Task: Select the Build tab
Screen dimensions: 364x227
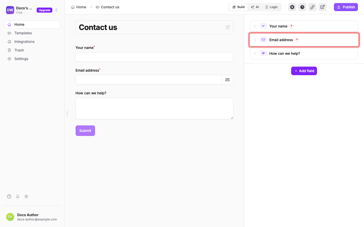Action: 239,7
